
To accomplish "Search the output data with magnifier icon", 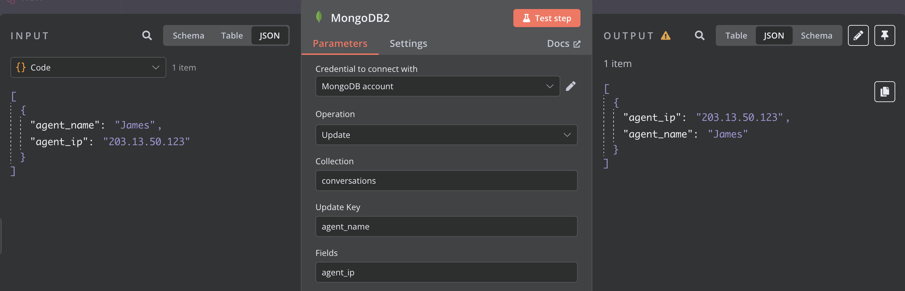I will point(699,35).
